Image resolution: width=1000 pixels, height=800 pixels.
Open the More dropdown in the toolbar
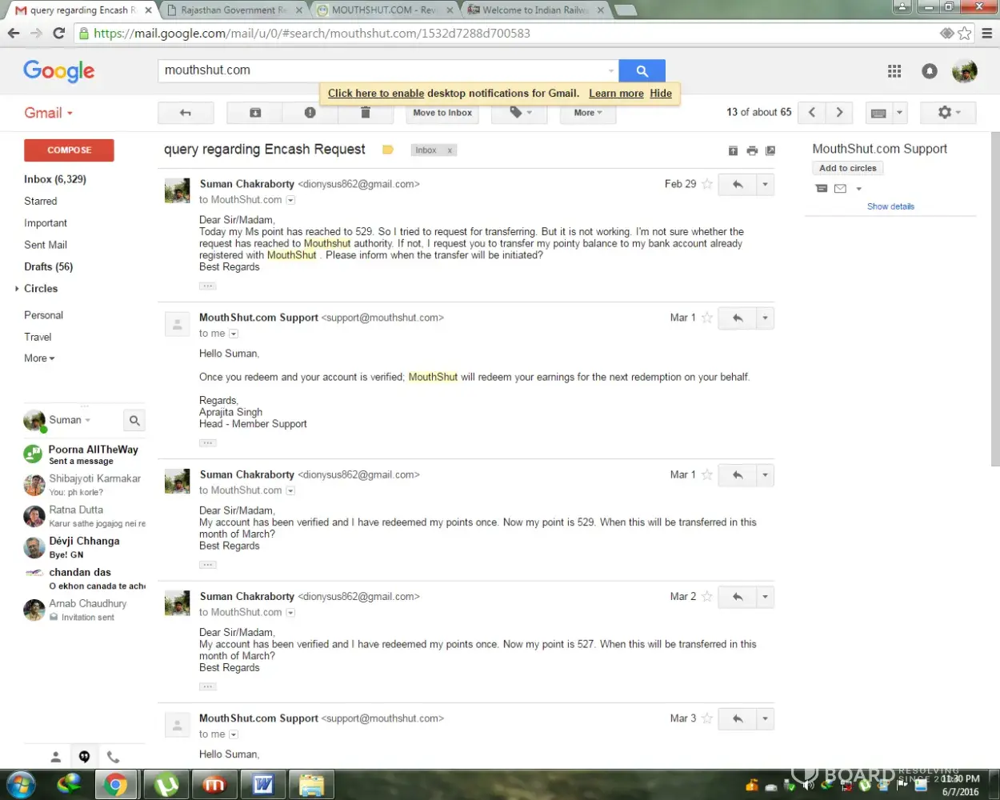tap(588, 113)
